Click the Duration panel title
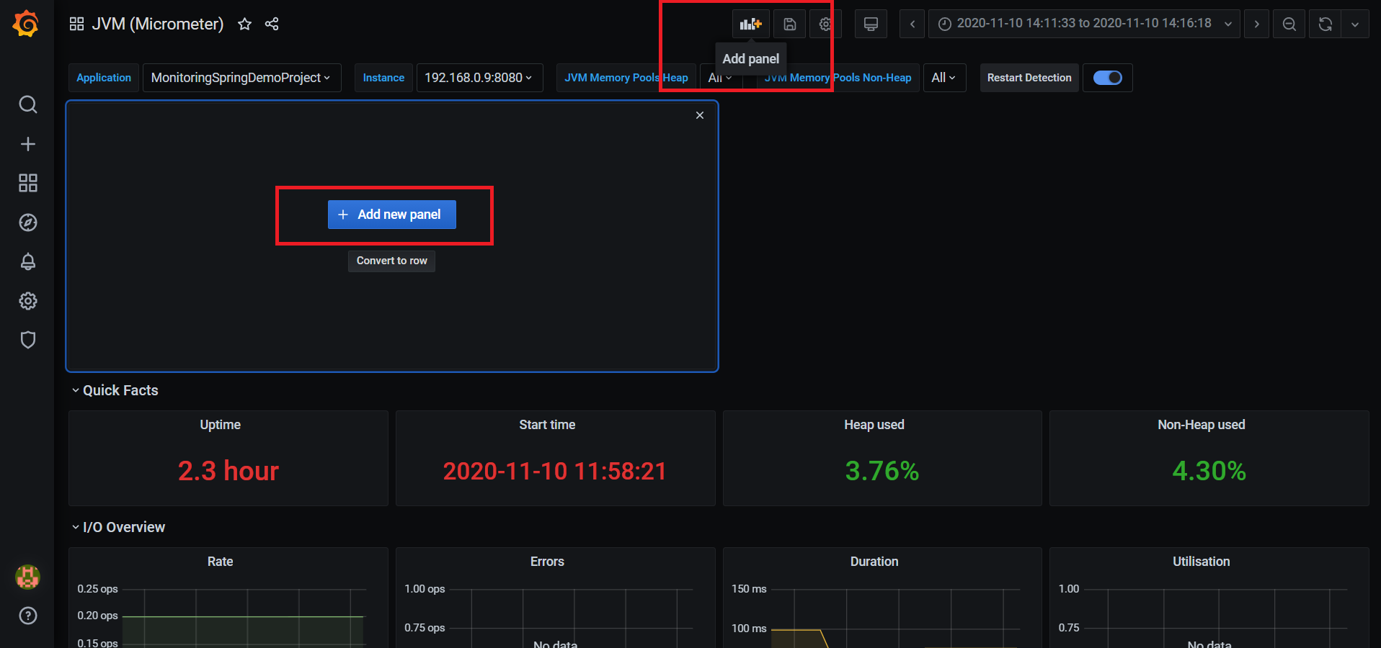The width and height of the screenshot is (1381, 648). (874, 562)
